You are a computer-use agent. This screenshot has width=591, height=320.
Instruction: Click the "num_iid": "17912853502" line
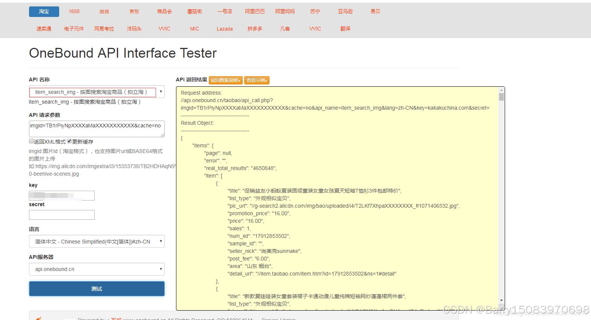pyautogui.click(x=259, y=236)
